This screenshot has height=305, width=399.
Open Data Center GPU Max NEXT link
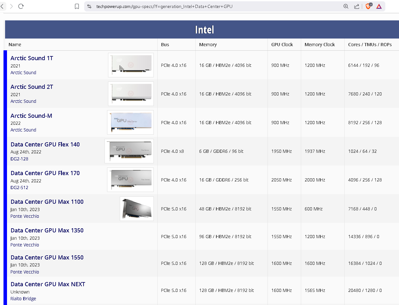point(48,284)
